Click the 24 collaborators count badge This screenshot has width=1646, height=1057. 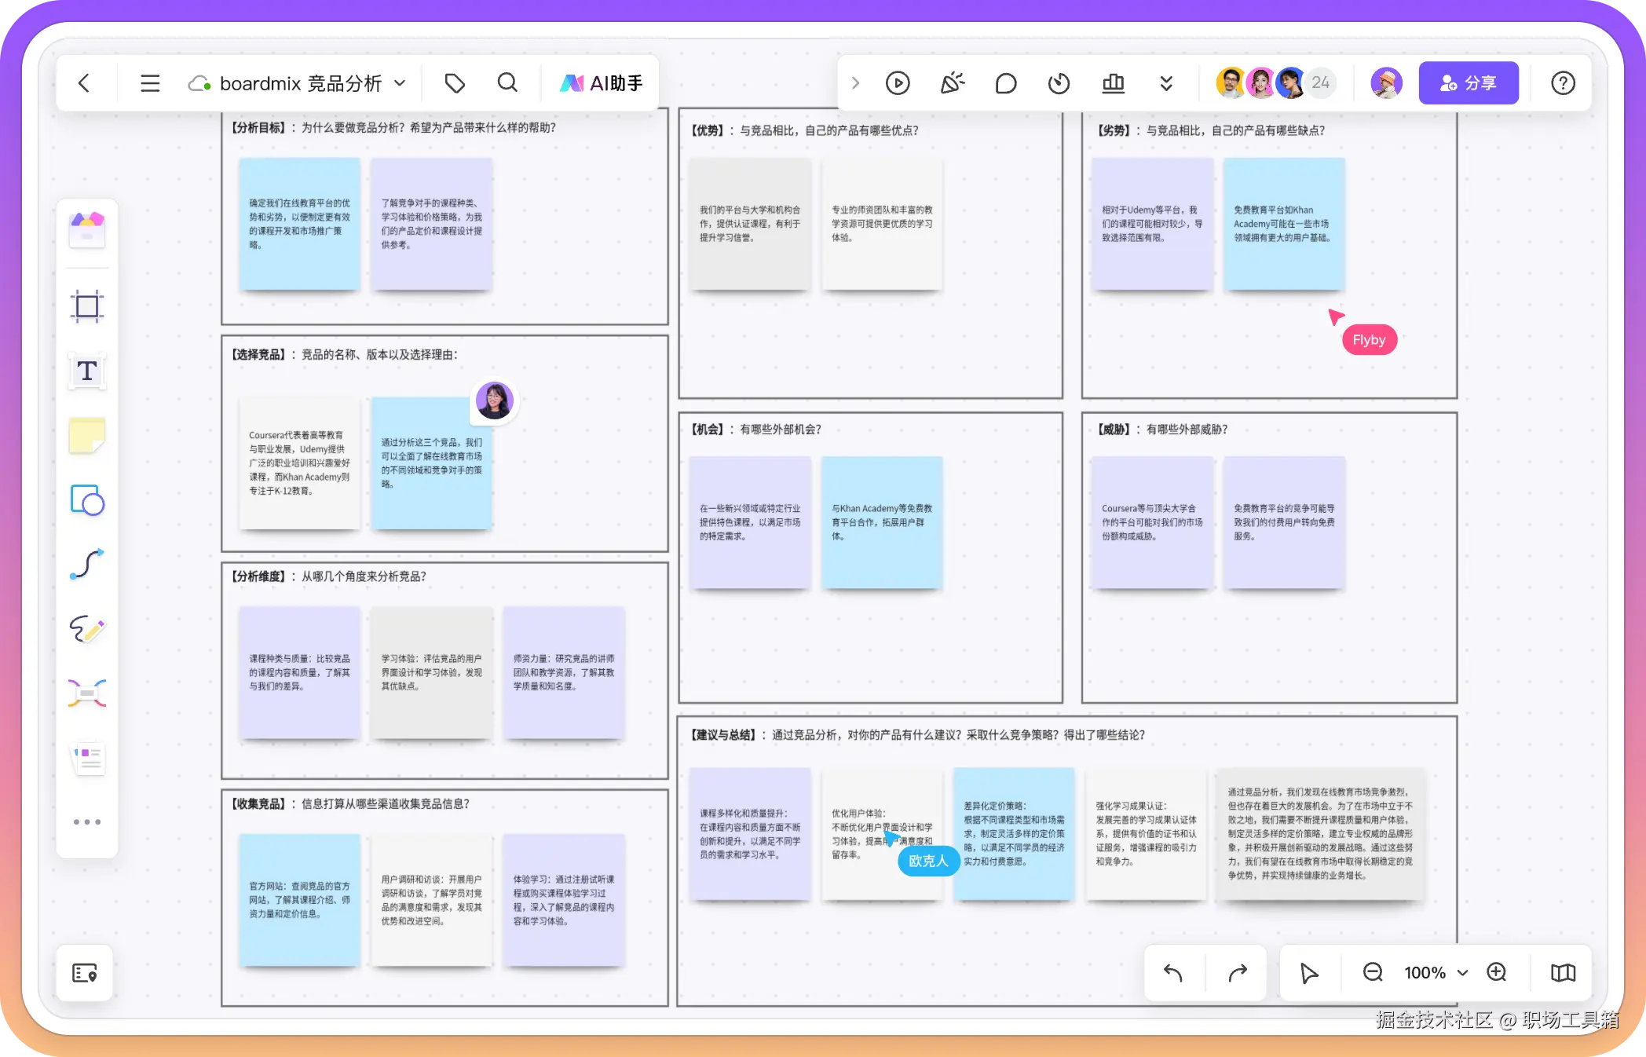pyautogui.click(x=1321, y=83)
